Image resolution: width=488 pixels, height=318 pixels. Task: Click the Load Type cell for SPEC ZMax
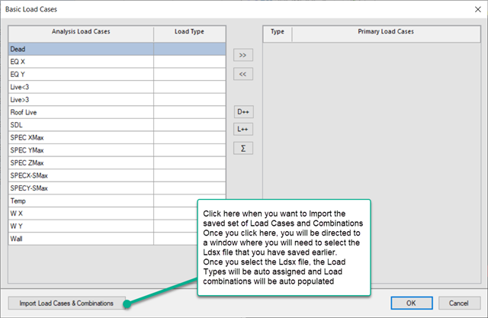190,162
